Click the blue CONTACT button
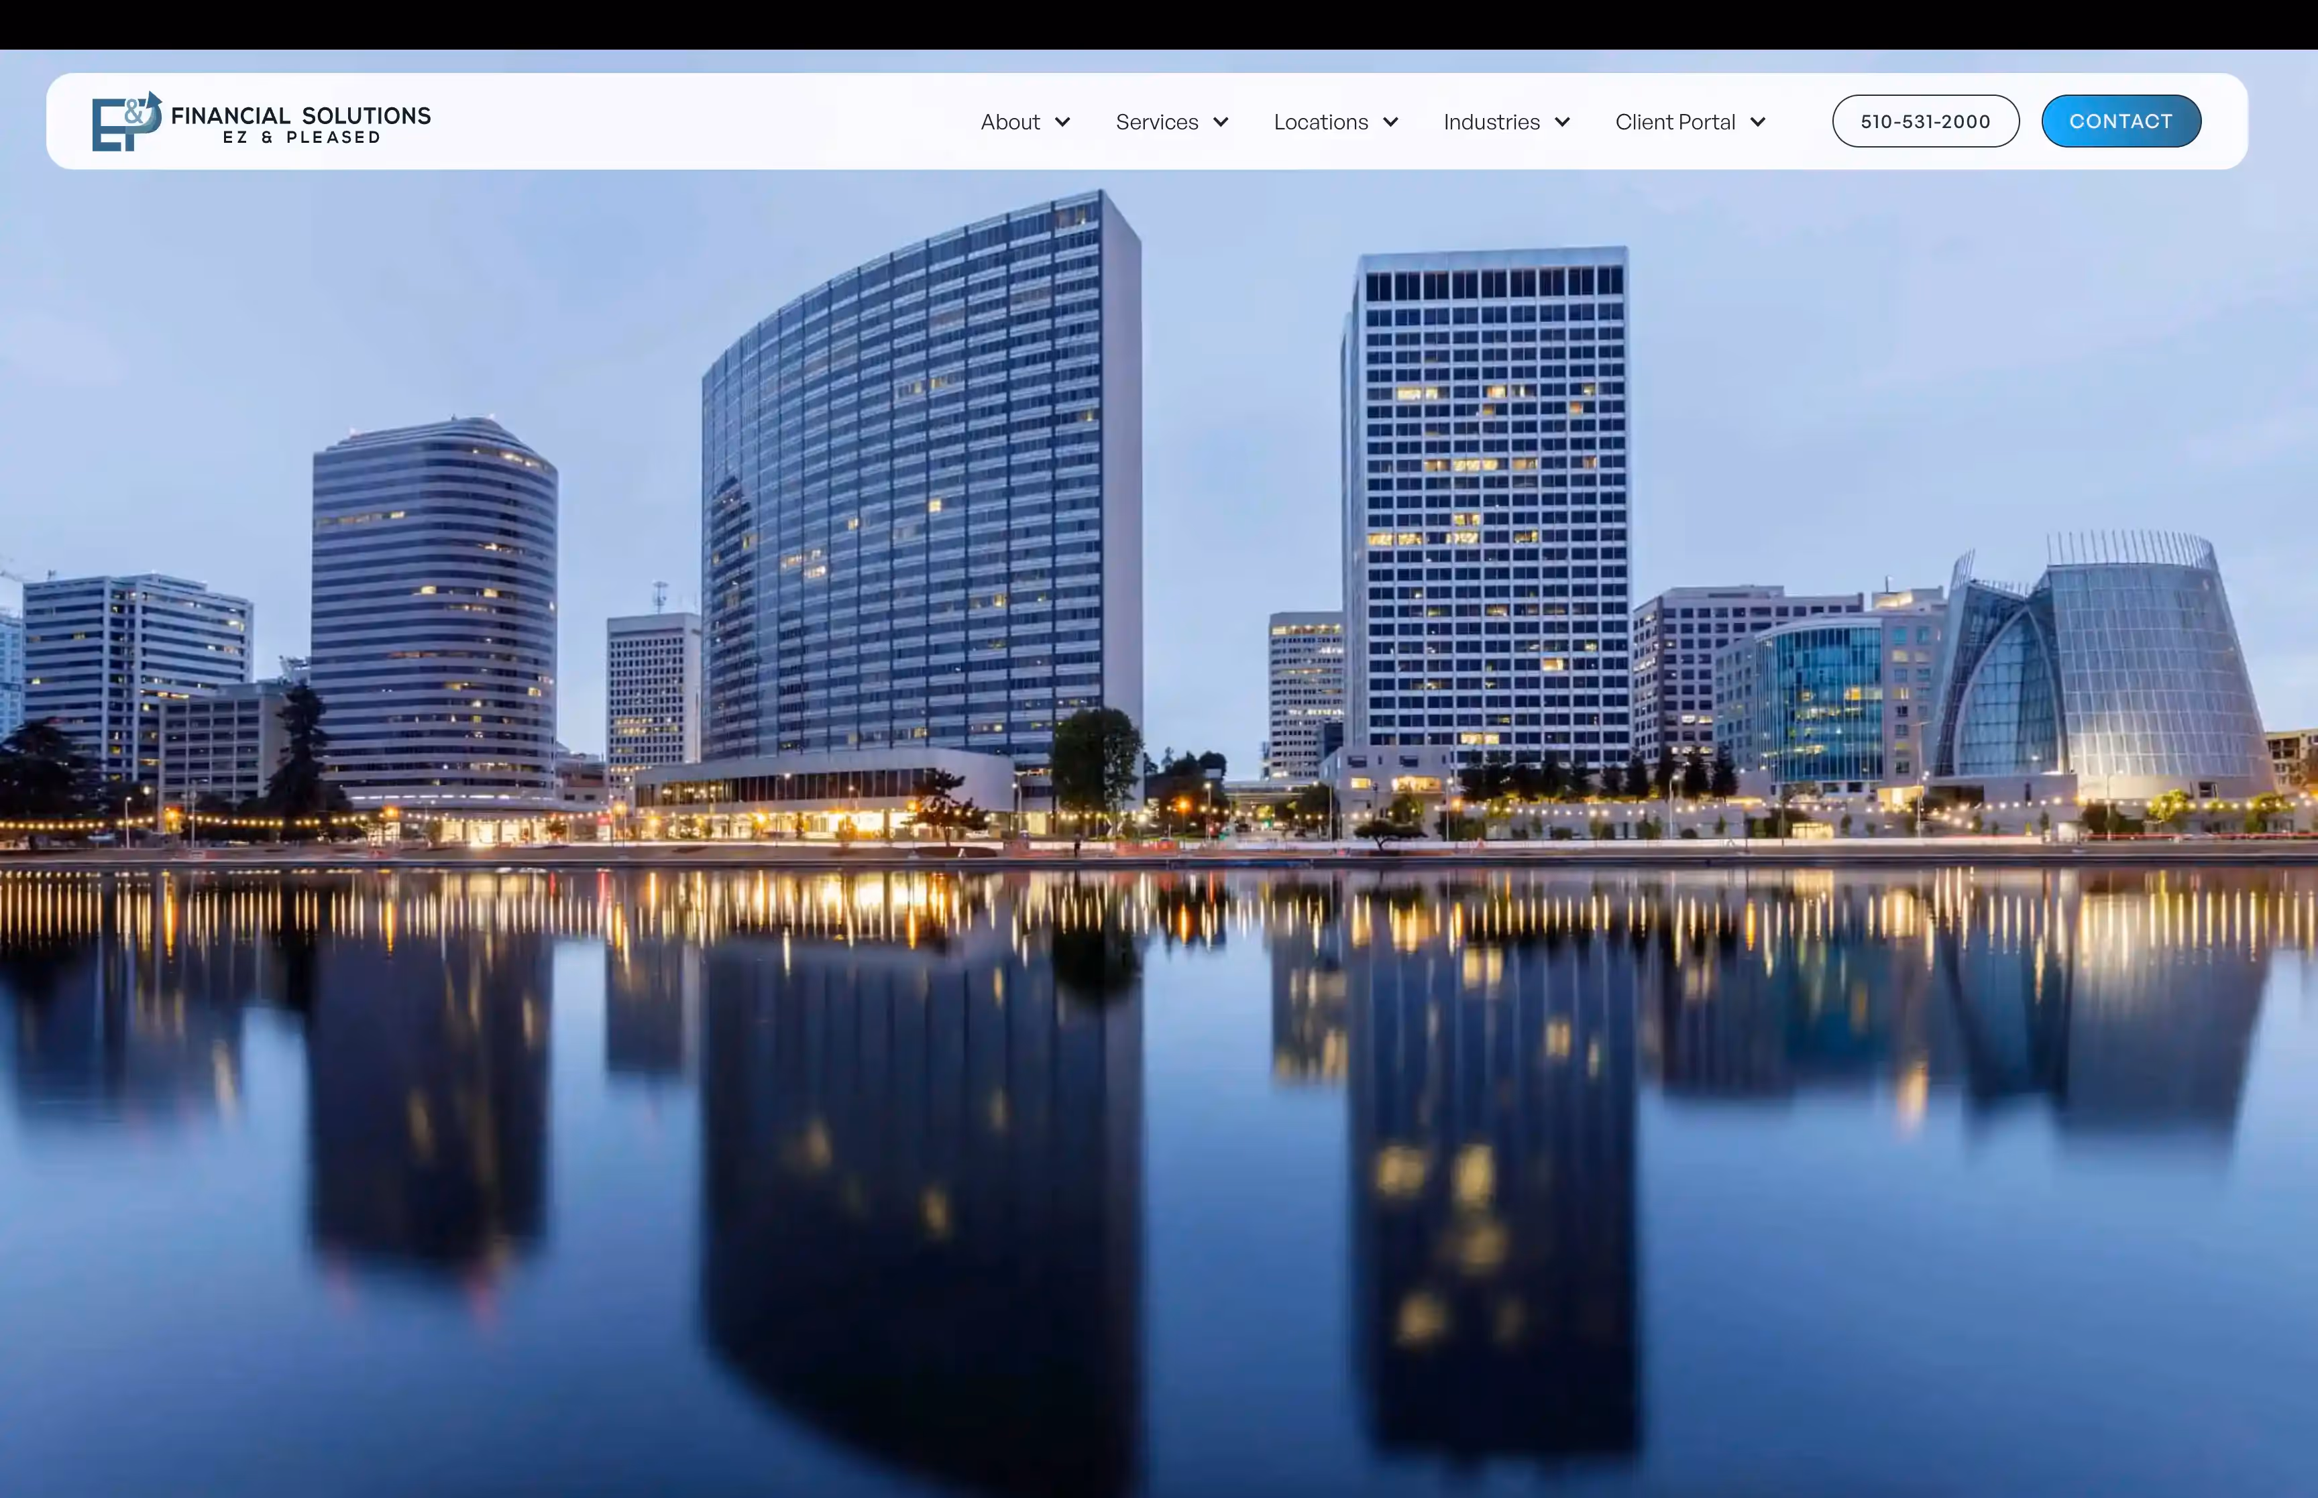The width and height of the screenshot is (2318, 1498). [2121, 121]
